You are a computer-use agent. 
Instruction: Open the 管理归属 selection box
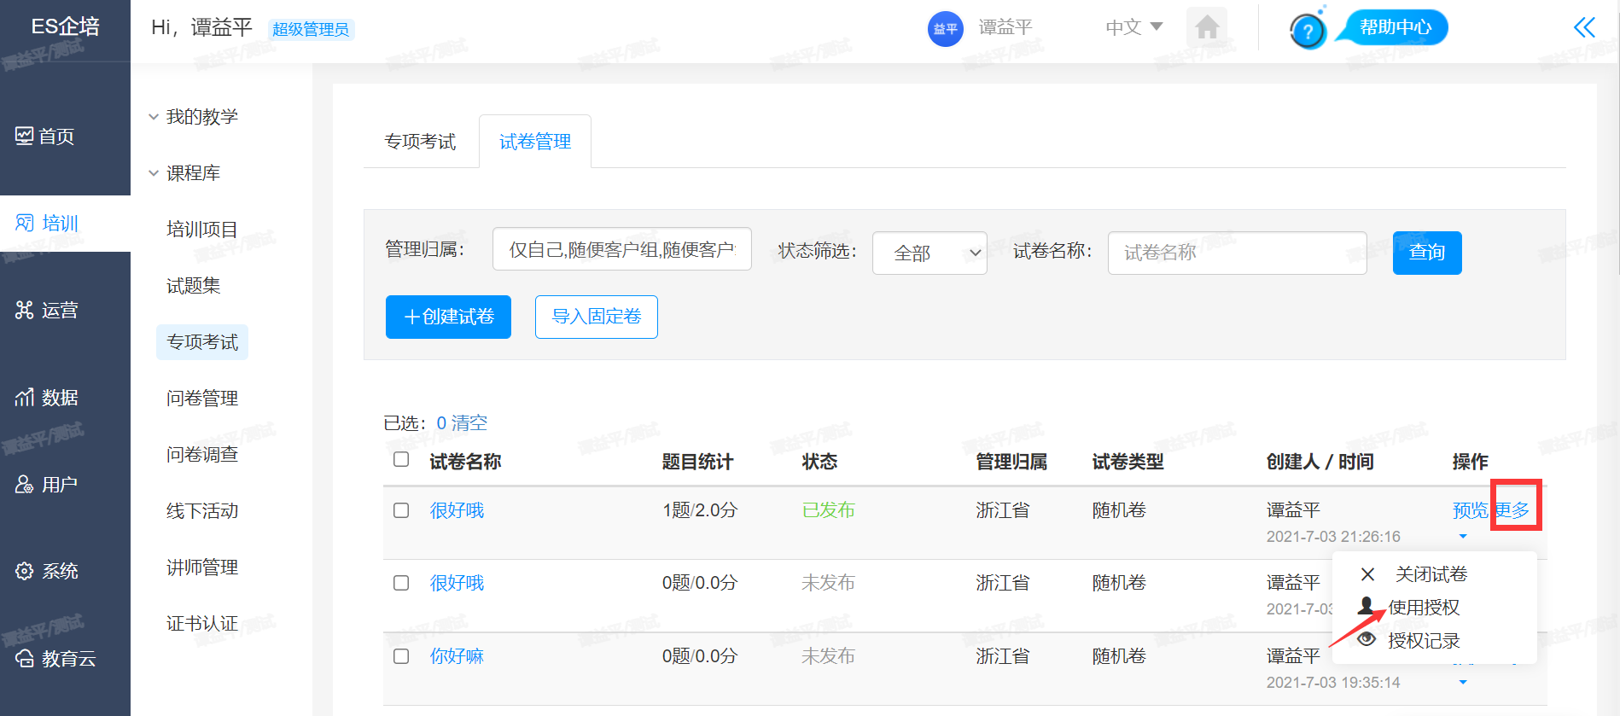(x=622, y=249)
